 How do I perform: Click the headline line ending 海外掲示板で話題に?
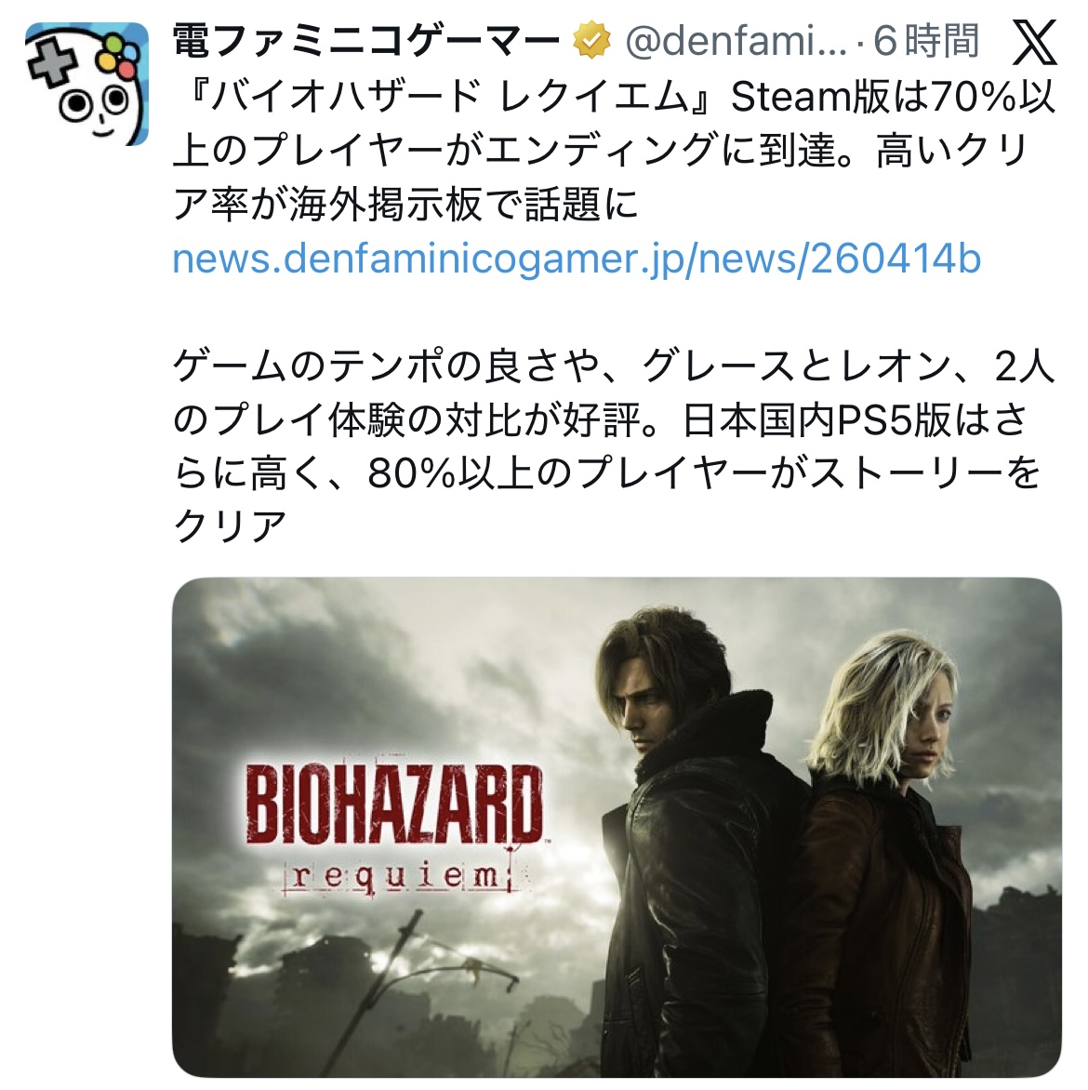(x=405, y=205)
